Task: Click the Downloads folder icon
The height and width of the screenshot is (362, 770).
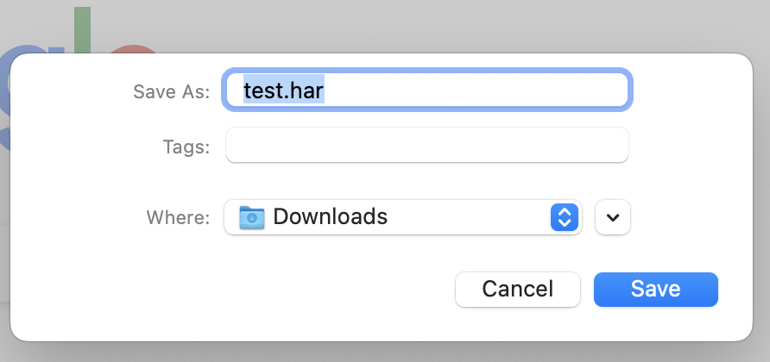Action: click(251, 217)
